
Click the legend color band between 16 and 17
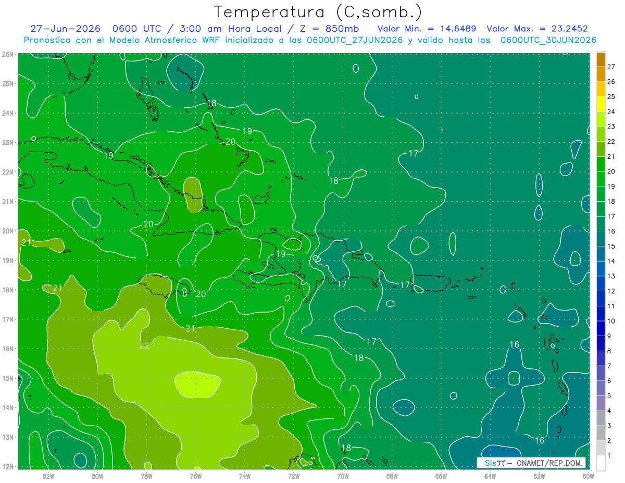601,224
